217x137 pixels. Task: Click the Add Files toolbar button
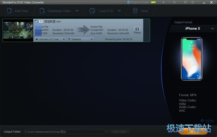click(x=17, y=11)
